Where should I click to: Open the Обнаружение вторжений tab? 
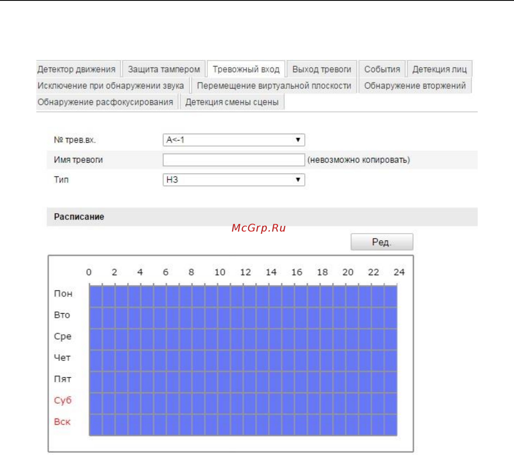pyautogui.click(x=415, y=85)
